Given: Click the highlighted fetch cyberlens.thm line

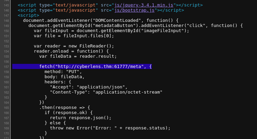Looking at the screenshot, I should click(x=82, y=67).
